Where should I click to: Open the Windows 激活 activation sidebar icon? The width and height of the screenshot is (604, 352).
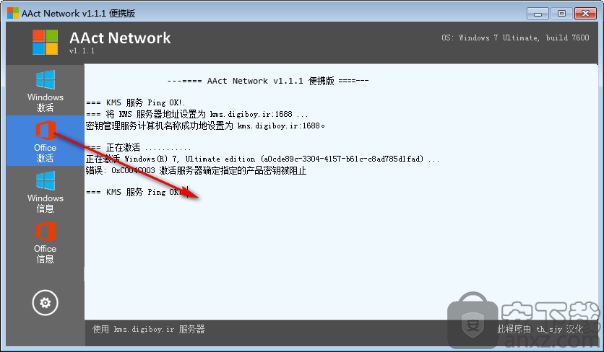click(x=45, y=91)
